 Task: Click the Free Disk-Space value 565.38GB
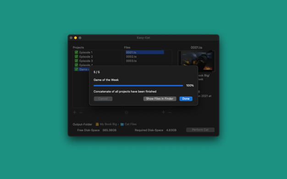(x=110, y=130)
